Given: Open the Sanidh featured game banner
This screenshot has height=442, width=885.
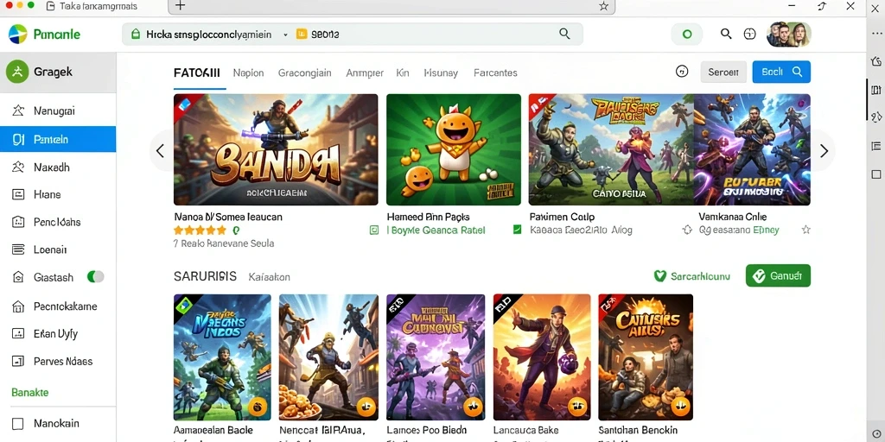Looking at the screenshot, I should [276, 149].
